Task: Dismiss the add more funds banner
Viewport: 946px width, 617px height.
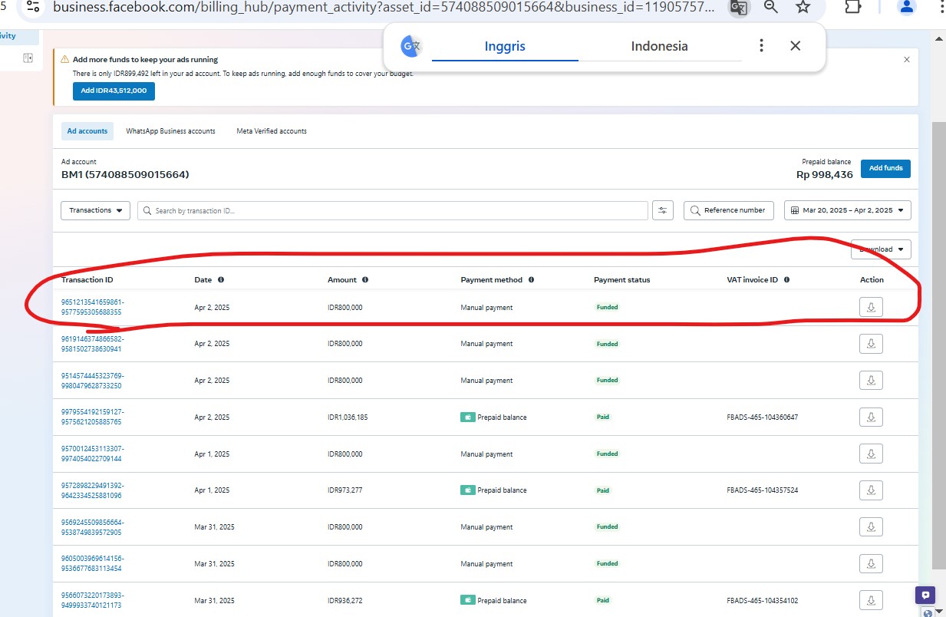Action: [x=907, y=59]
